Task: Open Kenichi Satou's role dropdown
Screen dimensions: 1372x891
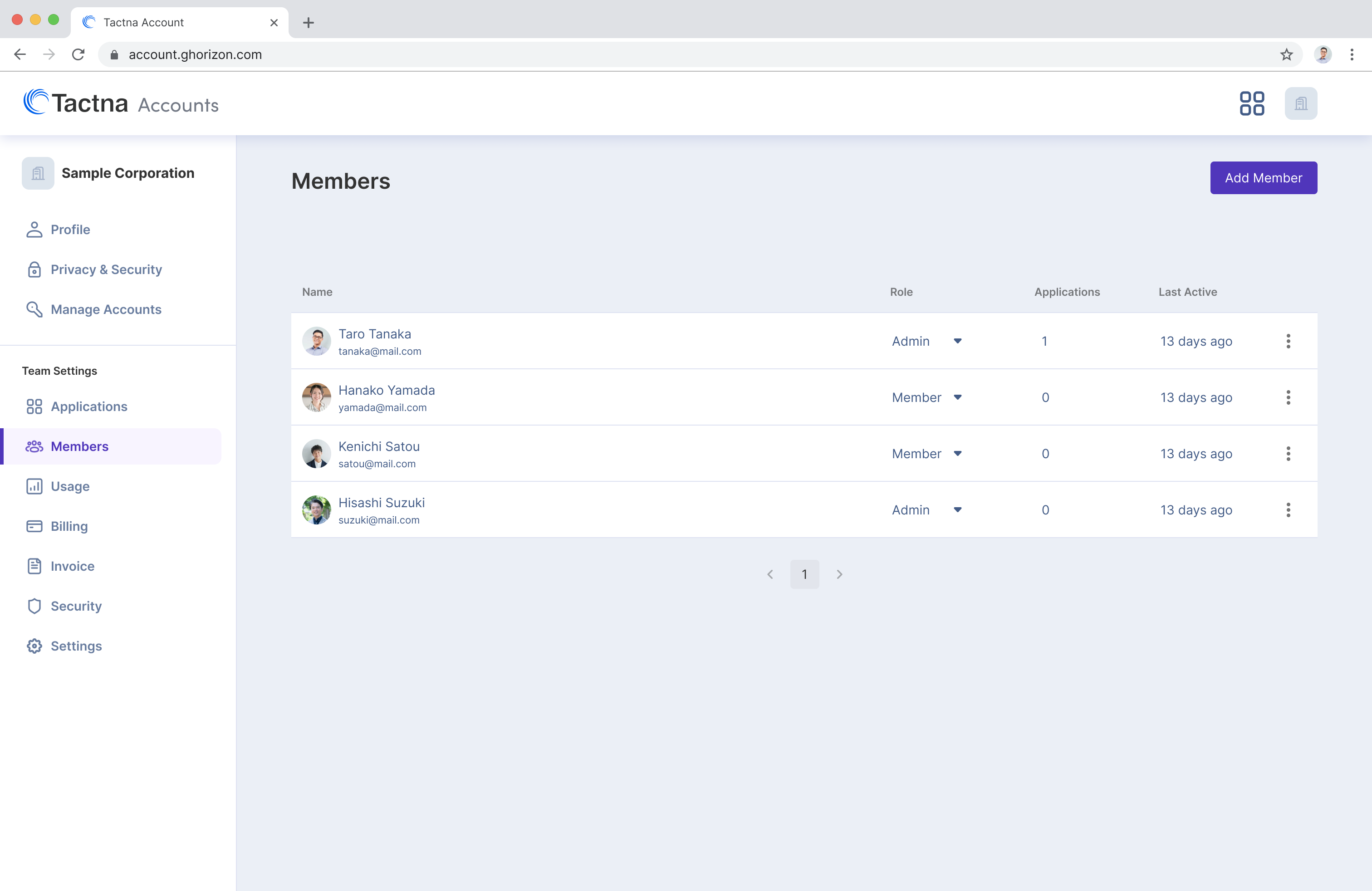Action: (x=957, y=454)
